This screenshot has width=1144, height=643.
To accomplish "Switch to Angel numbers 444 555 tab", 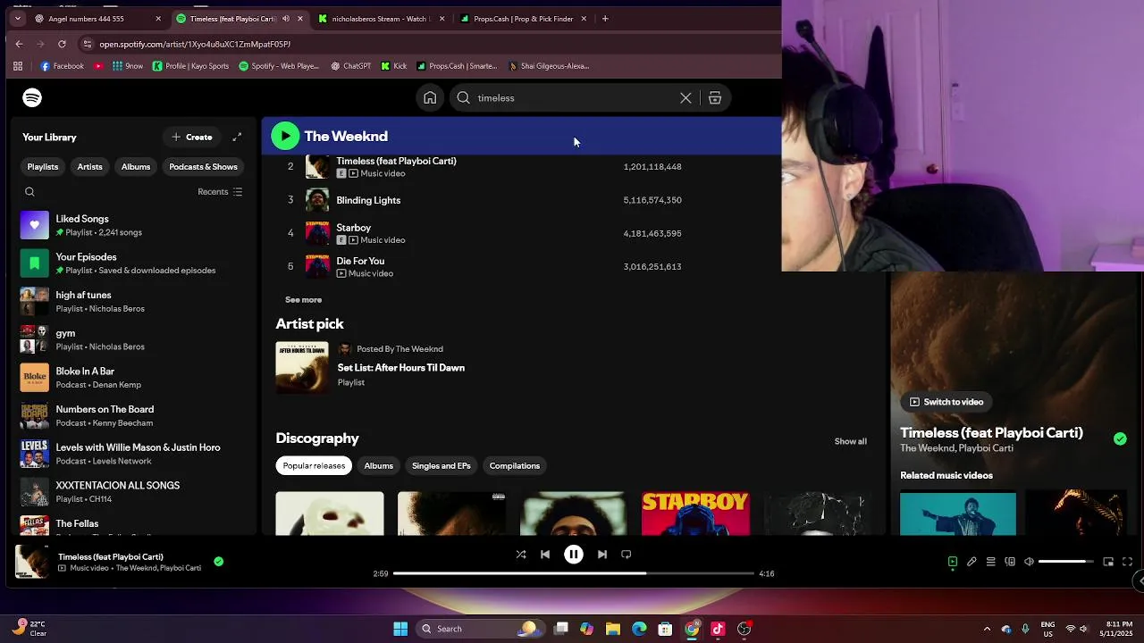I will pos(97,19).
